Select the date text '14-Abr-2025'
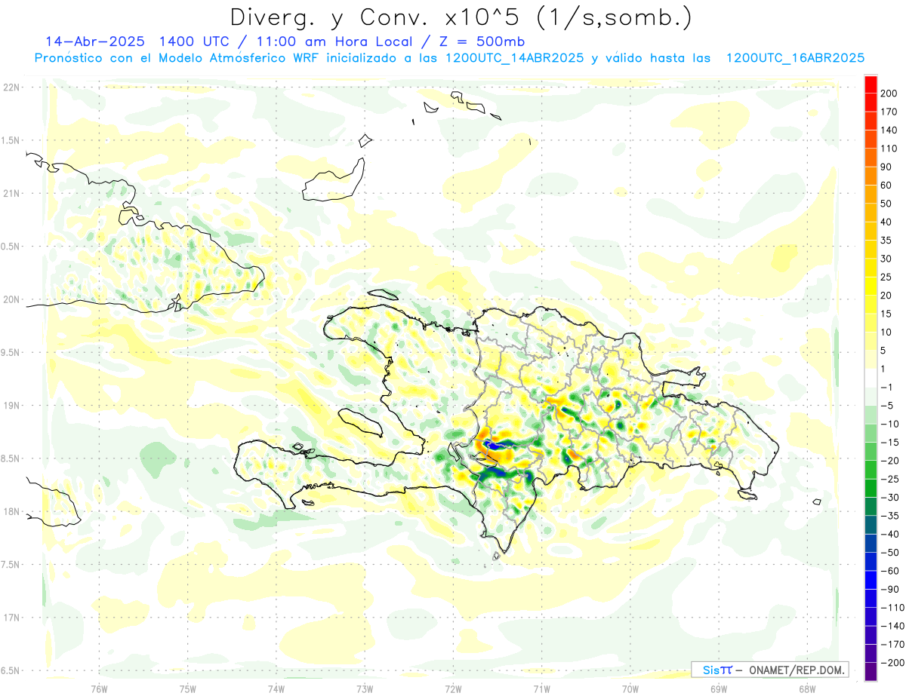This screenshot has width=906, height=699. tap(94, 41)
